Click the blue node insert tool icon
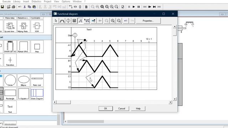Viewport: 228px width, 128px height. (93, 21)
